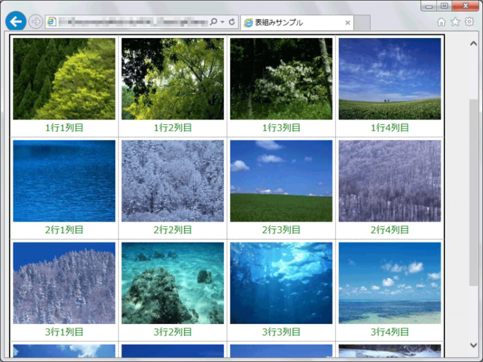The image size is (483, 362).
Task: Click the scrollbar up arrow
Action: (473, 43)
